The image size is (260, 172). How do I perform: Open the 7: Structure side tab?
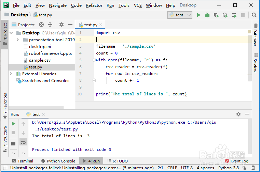5,139
